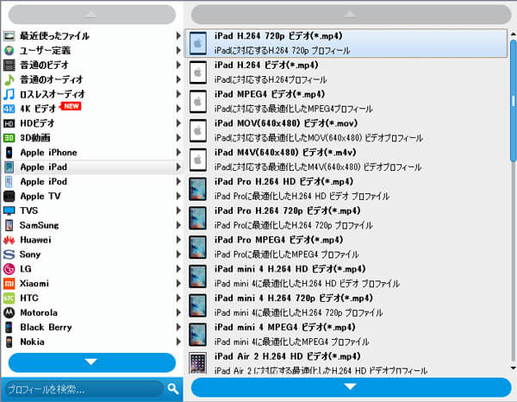Click the Motorola logo icon
The image size is (517, 402).
(9, 312)
